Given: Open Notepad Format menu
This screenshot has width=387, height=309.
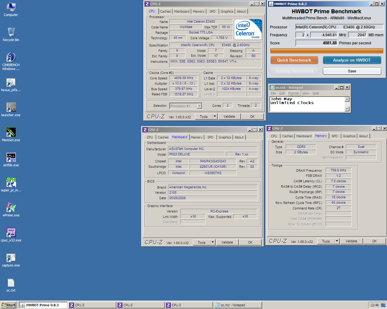Looking at the screenshot, I should [294, 93].
